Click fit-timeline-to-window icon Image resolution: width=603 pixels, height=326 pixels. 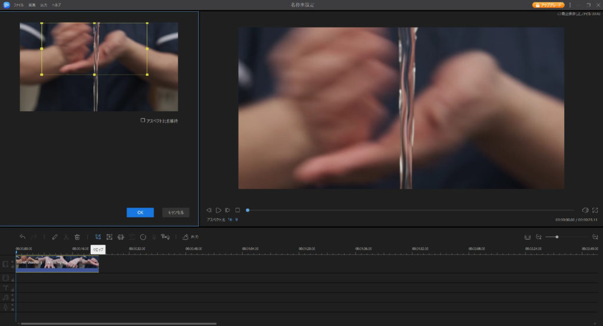[528, 237]
